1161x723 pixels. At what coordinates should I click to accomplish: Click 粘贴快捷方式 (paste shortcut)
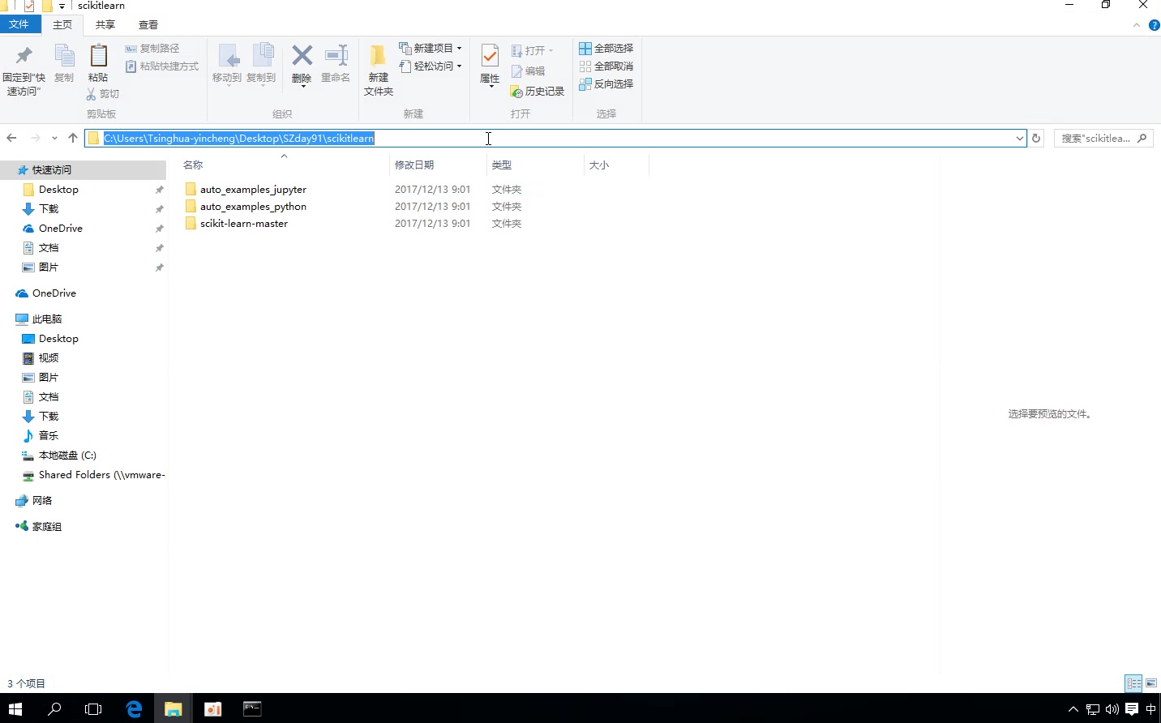(x=162, y=66)
